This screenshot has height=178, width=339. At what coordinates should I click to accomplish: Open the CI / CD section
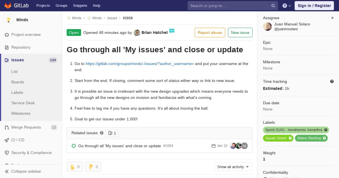pyautogui.click(x=18, y=140)
